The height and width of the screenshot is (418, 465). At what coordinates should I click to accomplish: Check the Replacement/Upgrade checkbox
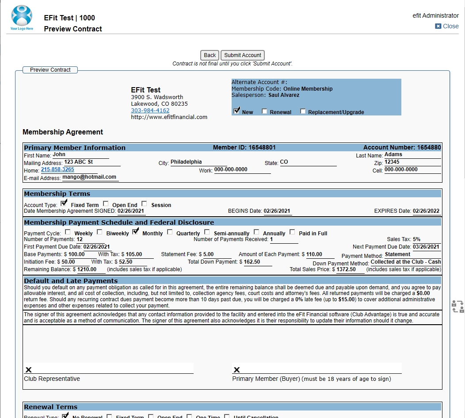tap(303, 111)
